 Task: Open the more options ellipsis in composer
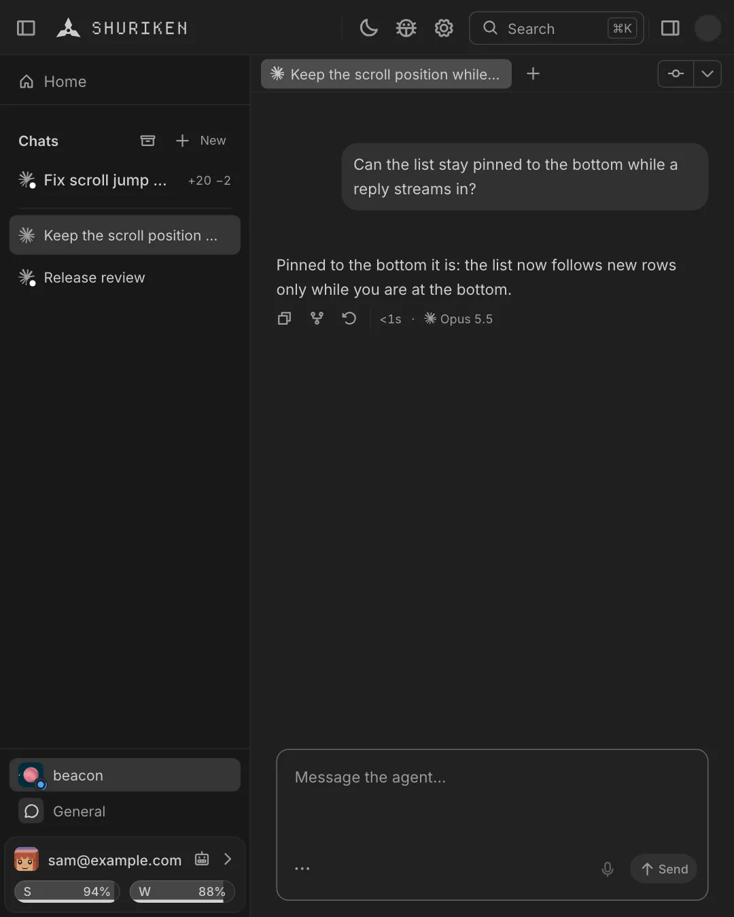tap(302, 869)
